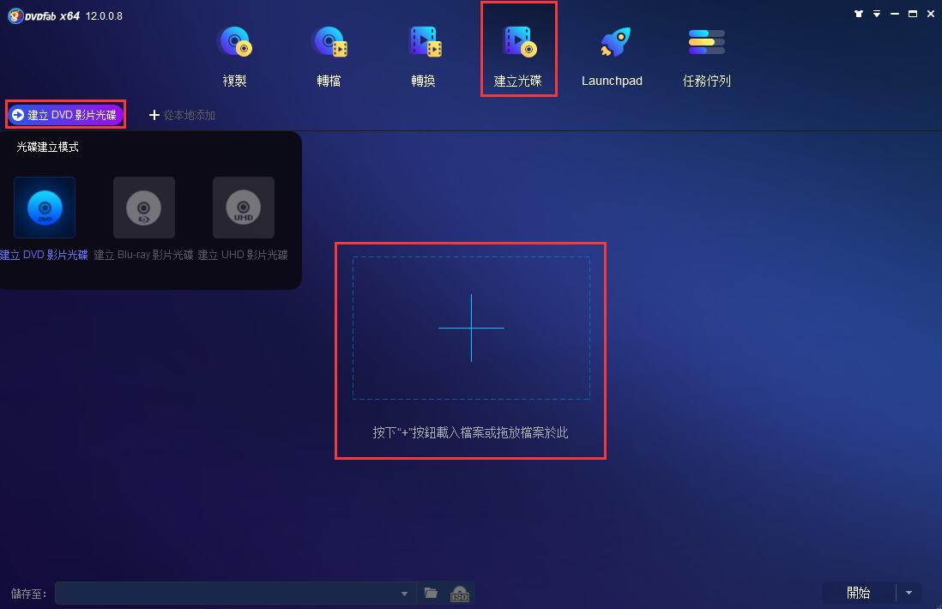Expand the arrow next to 開始 button
Viewport: 942px width, 609px height.
coord(909,593)
